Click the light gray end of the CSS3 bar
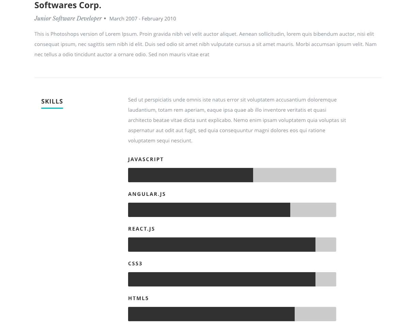The width and height of the screenshot is (418, 327). click(326, 279)
